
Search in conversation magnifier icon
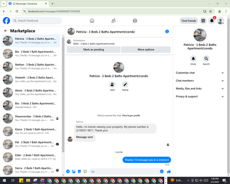coord(206,58)
